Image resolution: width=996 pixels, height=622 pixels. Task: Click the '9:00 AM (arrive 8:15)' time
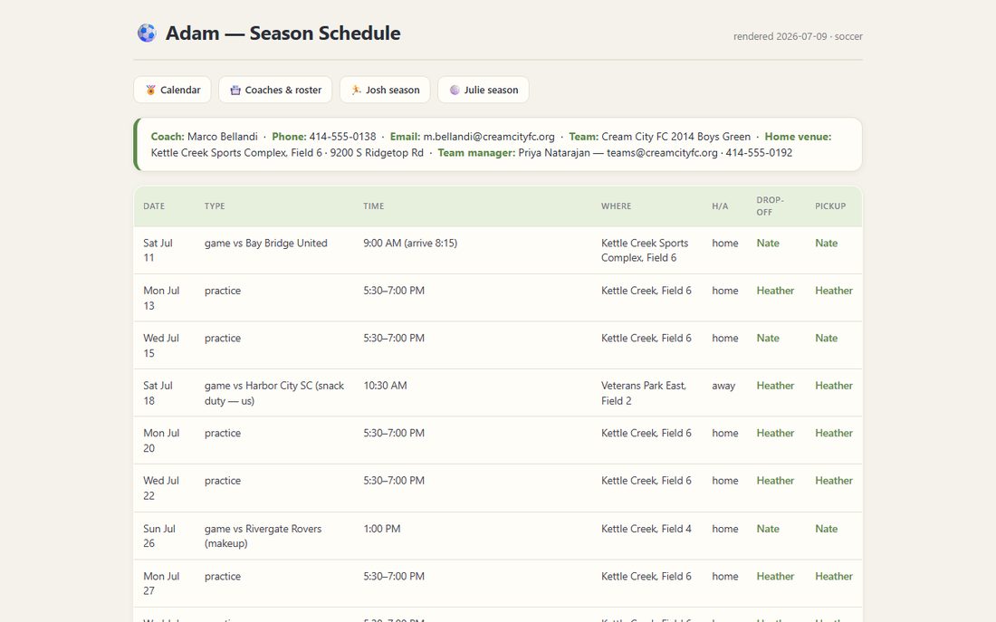pyautogui.click(x=410, y=244)
